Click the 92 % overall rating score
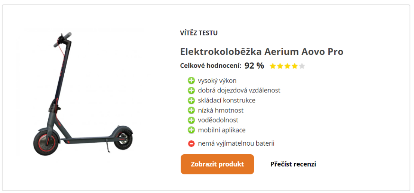 [x=254, y=66]
